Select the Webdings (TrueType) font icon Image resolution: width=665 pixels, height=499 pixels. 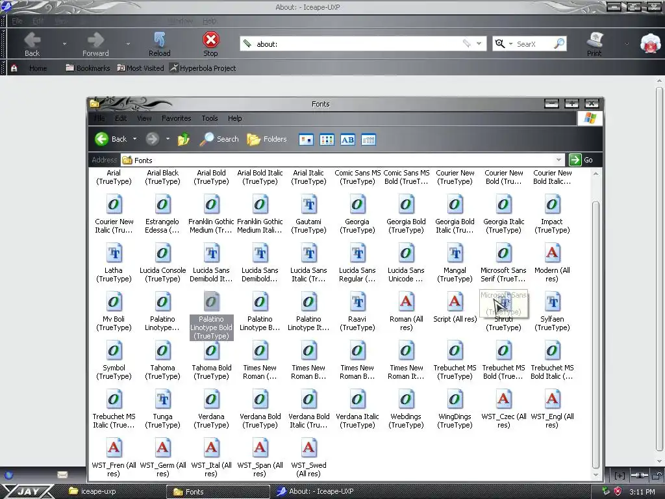[x=406, y=400]
